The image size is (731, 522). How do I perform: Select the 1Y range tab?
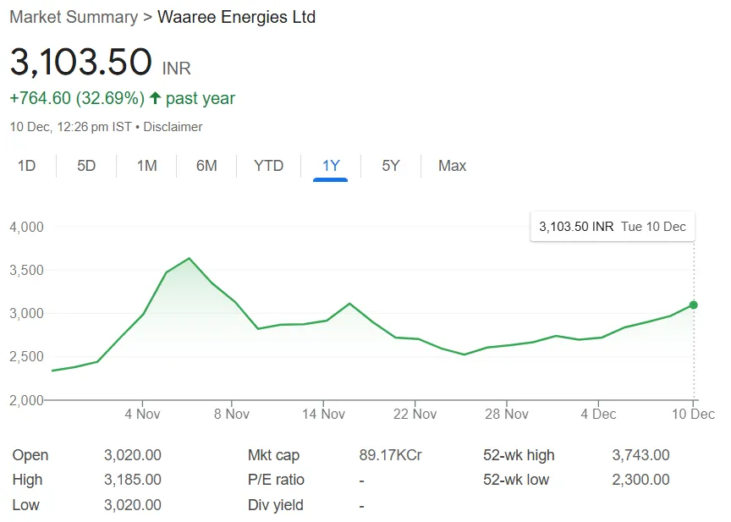tap(331, 166)
